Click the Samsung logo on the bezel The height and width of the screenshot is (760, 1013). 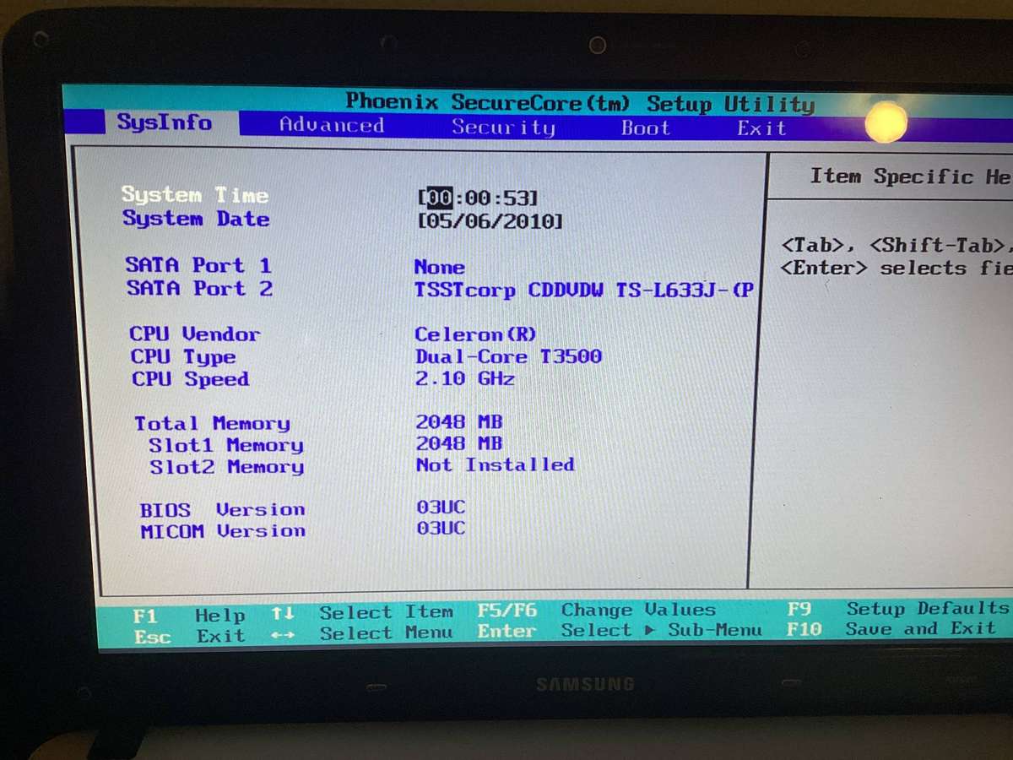pyautogui.click(x=585, y=684)
